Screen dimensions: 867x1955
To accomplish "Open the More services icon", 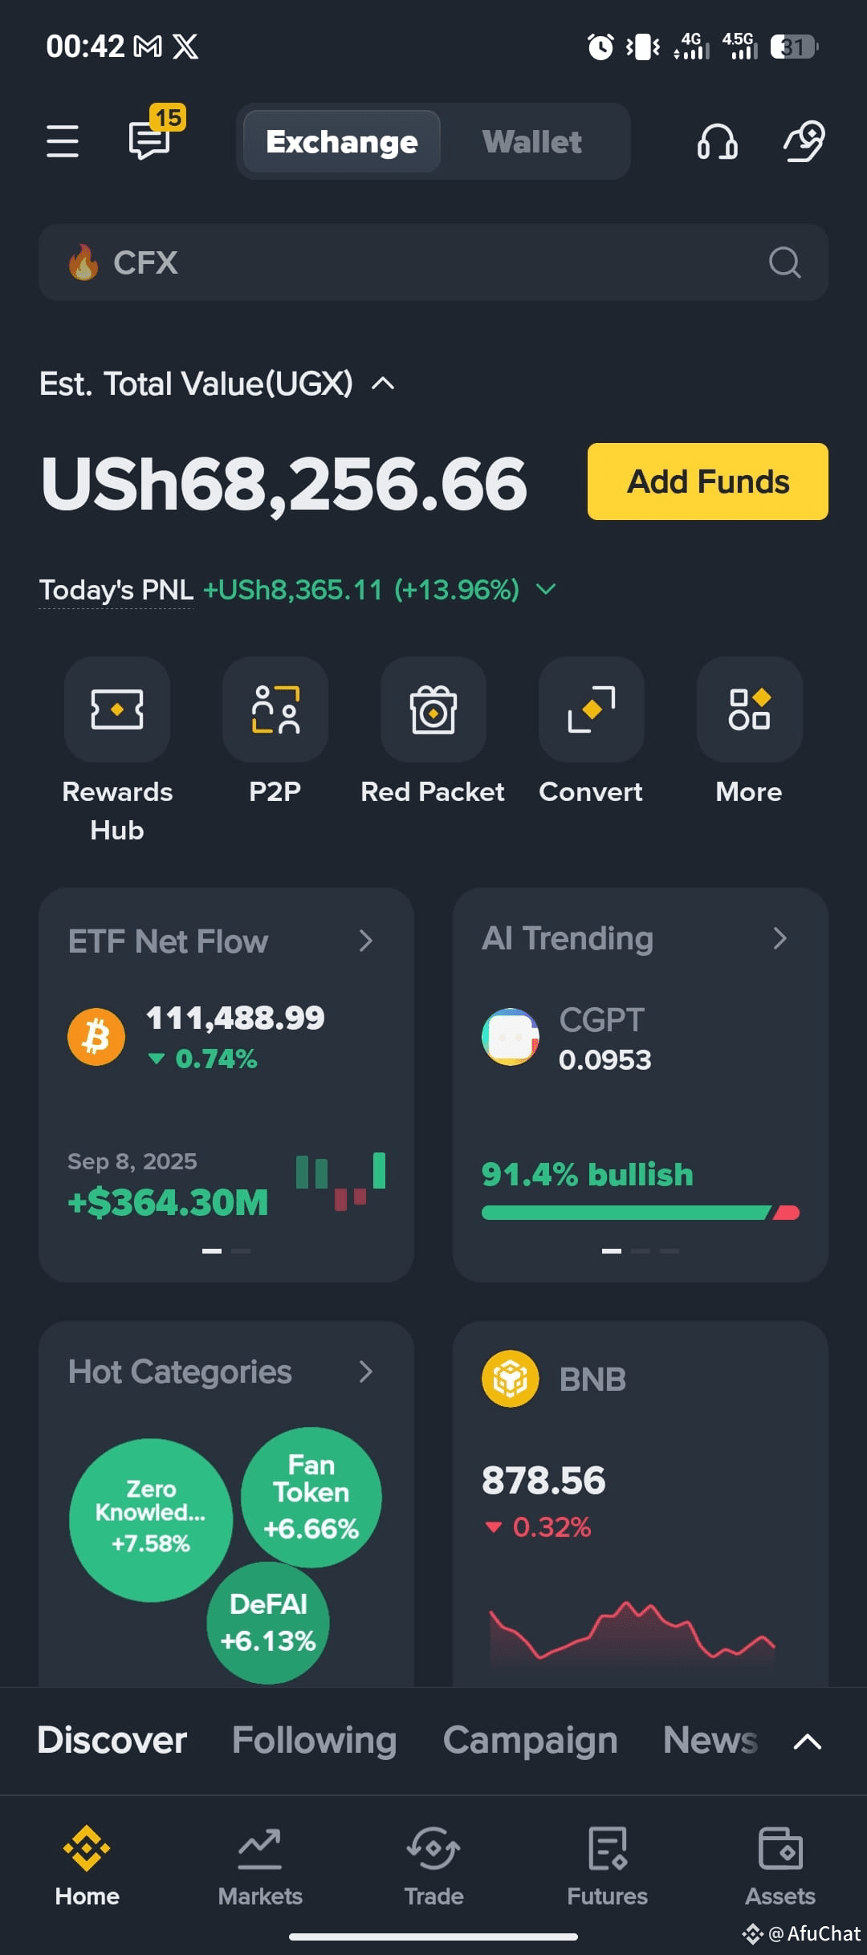I will [x=750, y=709].
